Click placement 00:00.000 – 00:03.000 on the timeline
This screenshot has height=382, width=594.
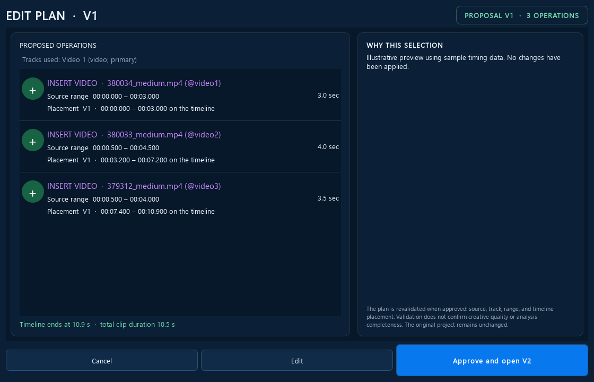[x=131, y=109]
